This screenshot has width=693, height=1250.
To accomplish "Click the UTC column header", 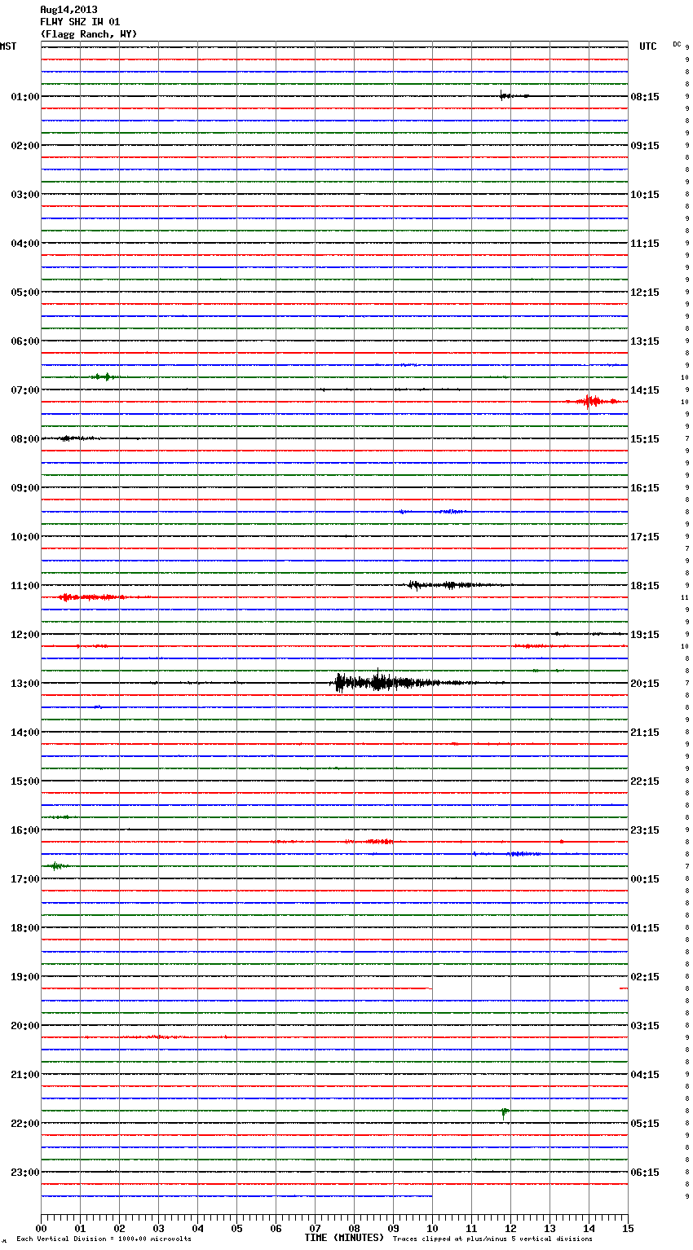I will tap(647, 46).
